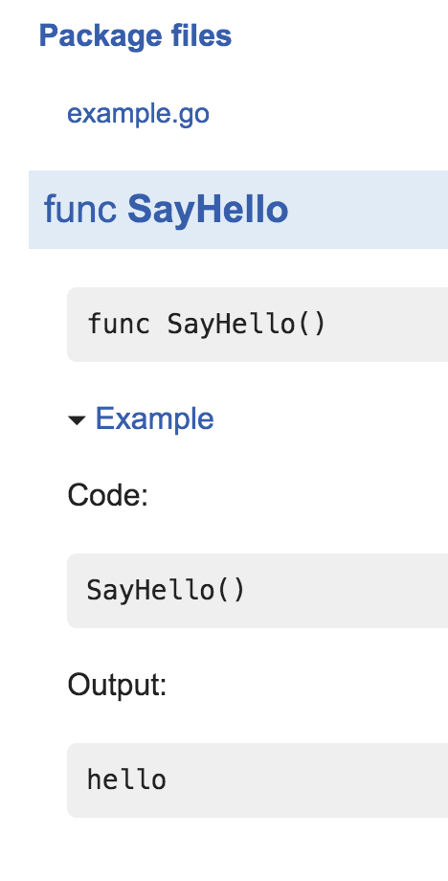Click the word func in the blue heading
The image size is (448, 881).
(80, 209)
